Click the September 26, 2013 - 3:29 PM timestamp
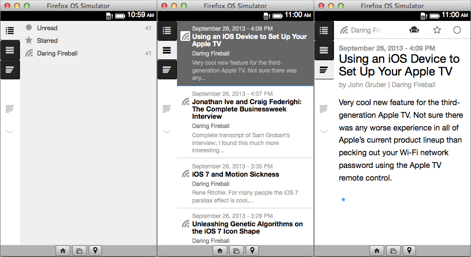471x257 pixels. [232, 216]
